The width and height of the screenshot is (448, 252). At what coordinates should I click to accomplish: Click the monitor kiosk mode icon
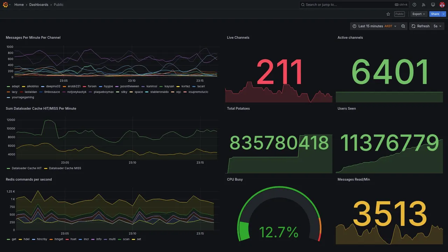coord(433,5)
